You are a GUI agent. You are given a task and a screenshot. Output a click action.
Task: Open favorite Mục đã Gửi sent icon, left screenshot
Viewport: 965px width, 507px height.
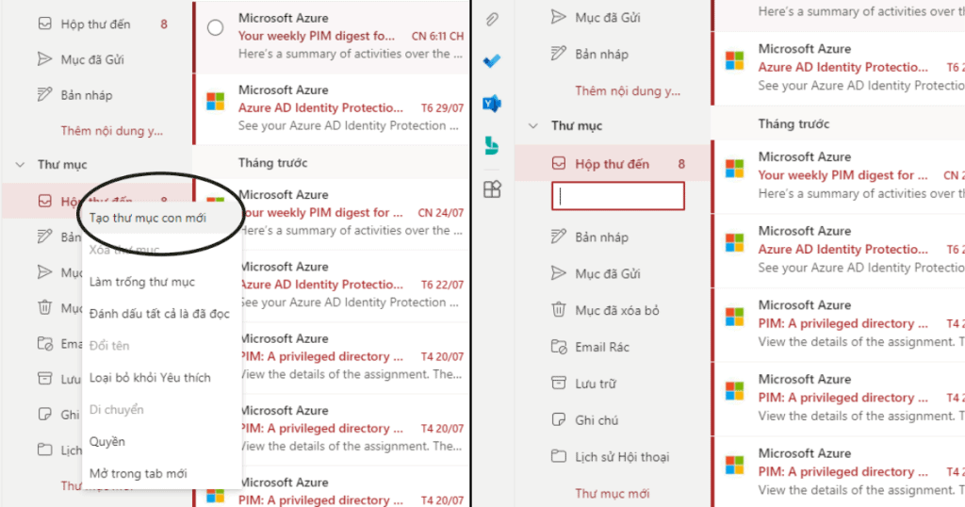click(x=45, y=59)
